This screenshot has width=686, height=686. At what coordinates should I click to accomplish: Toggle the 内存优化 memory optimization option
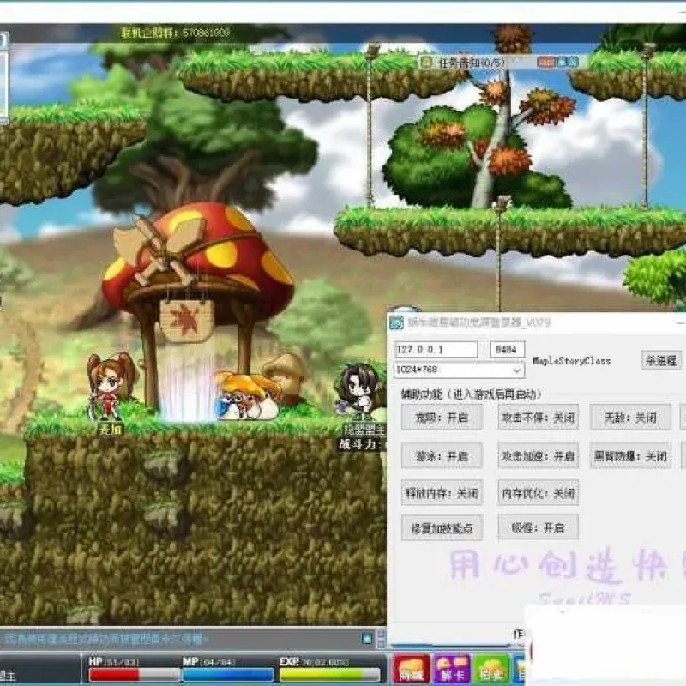(538, 494)
